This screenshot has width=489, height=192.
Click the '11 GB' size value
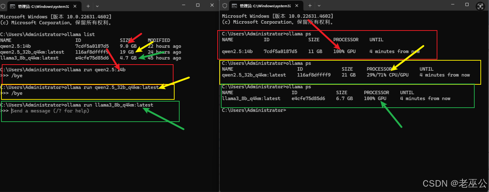point(315,51)
